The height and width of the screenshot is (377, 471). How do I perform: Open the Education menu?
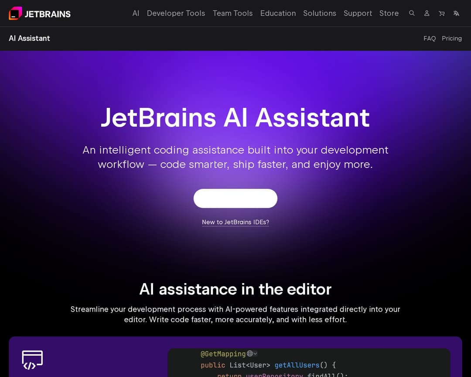pos(278,13)
